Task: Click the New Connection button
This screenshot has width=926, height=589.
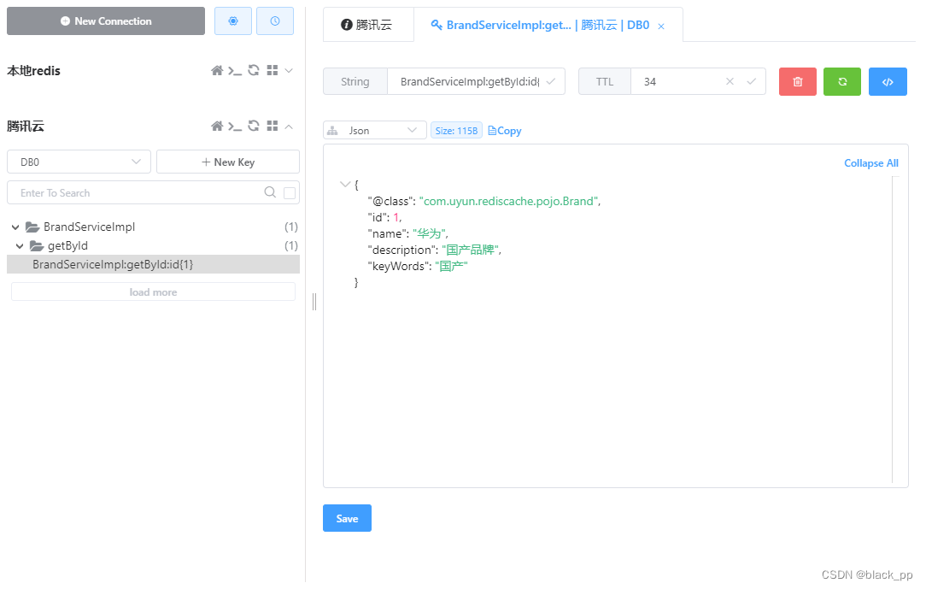Action: pos(106,21)
